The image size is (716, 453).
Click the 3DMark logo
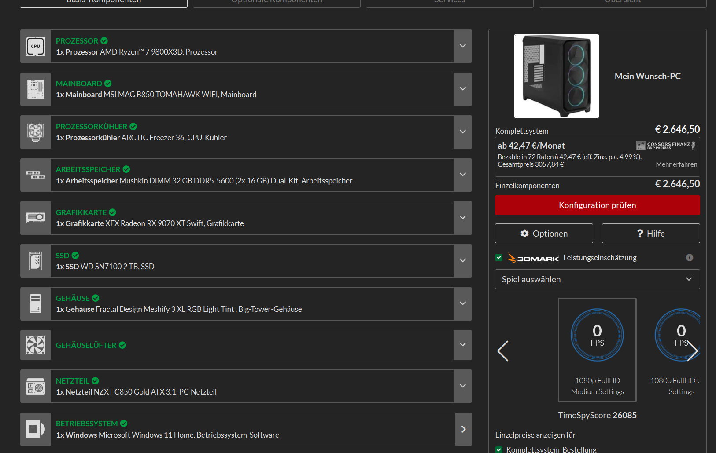click(533, 258)
